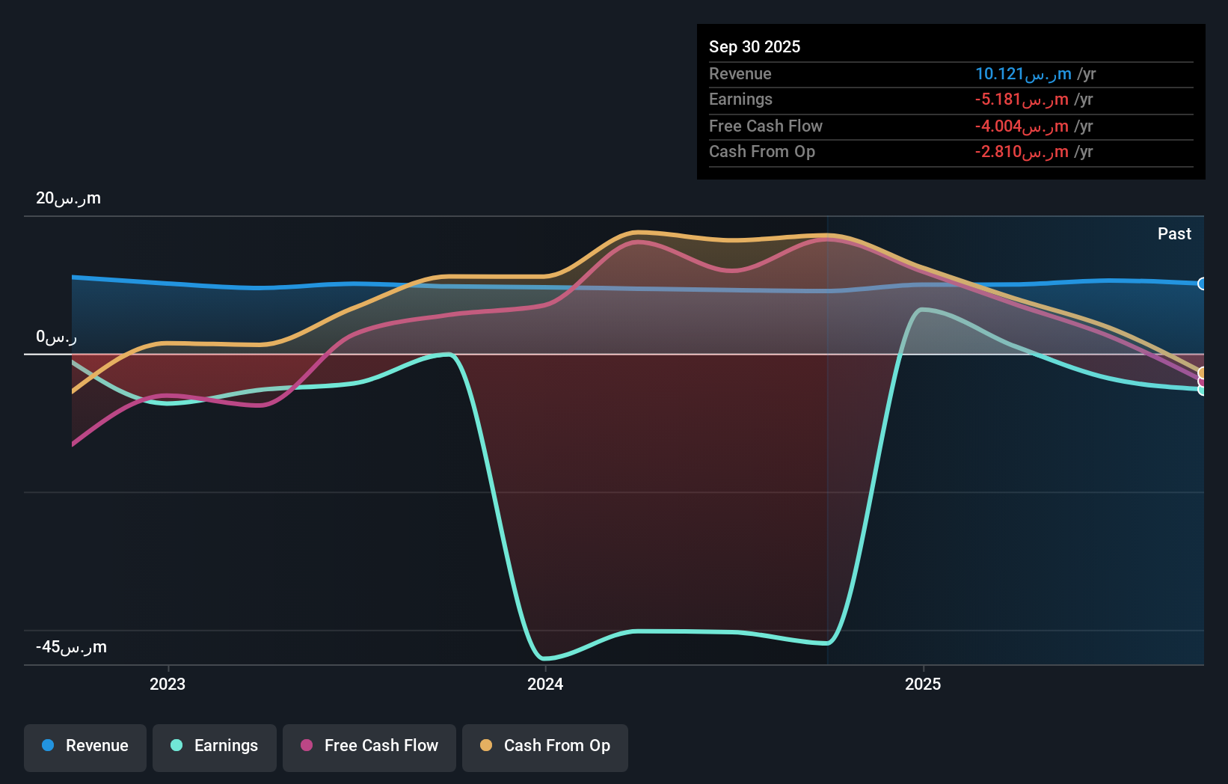This screenshot has width=1228, height=784.
Task: Toggle the Revenue series legend button
Action: tap(85, 747)
